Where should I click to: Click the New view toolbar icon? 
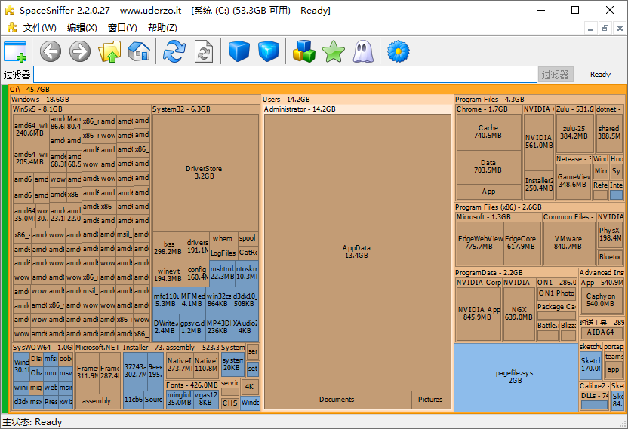[x=15, y=51]
